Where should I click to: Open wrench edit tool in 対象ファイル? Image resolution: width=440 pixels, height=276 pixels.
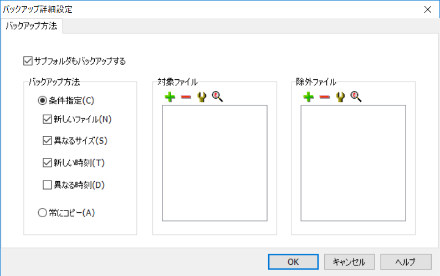202,97
